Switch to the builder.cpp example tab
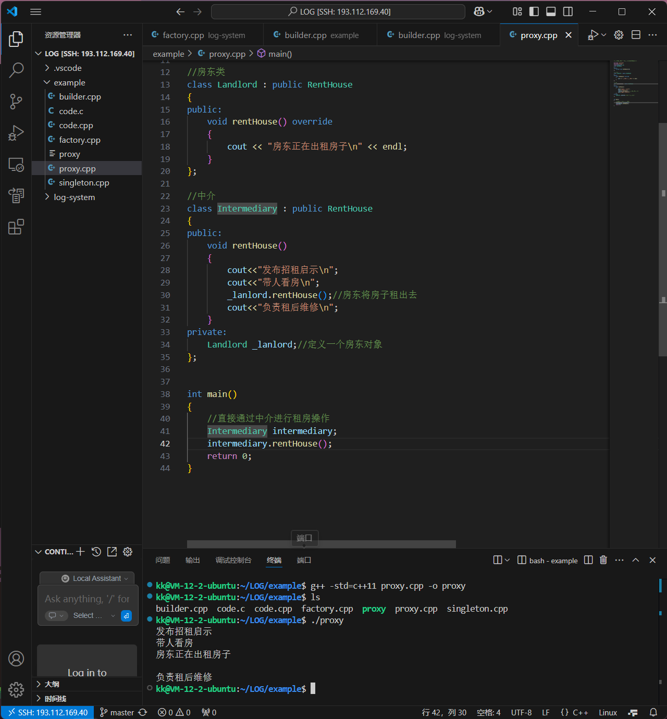The image size is (667, 719). [320, 35]
